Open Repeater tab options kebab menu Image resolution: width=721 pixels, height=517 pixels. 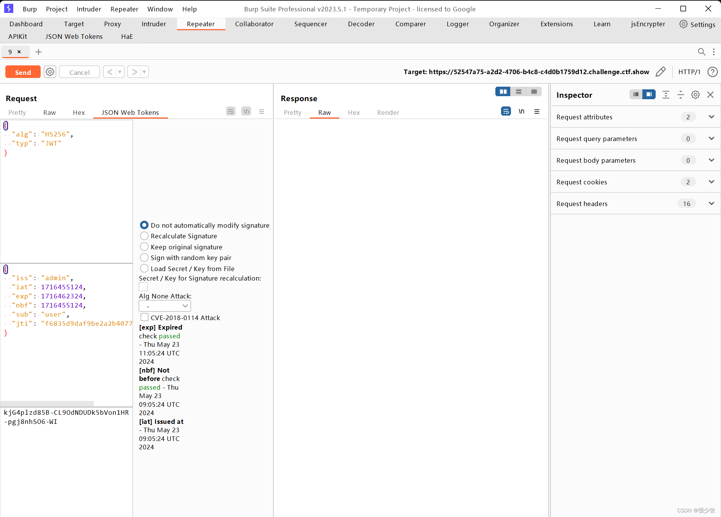click(714, 52)
